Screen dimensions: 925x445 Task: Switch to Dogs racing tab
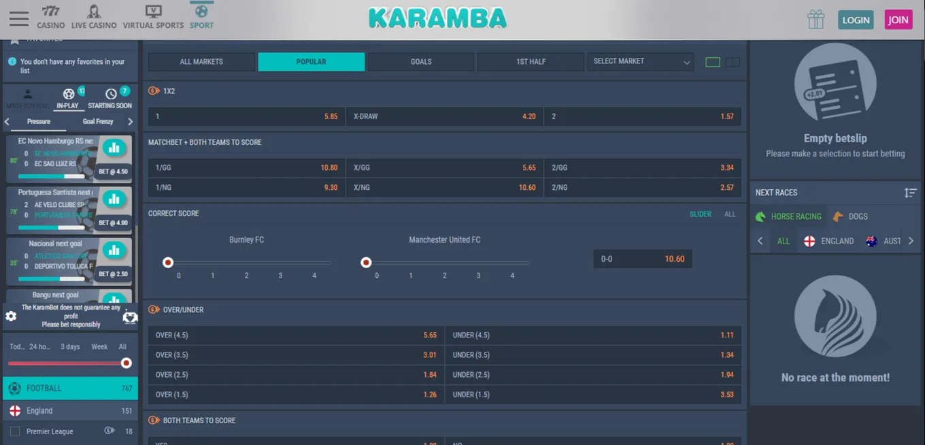850,216
